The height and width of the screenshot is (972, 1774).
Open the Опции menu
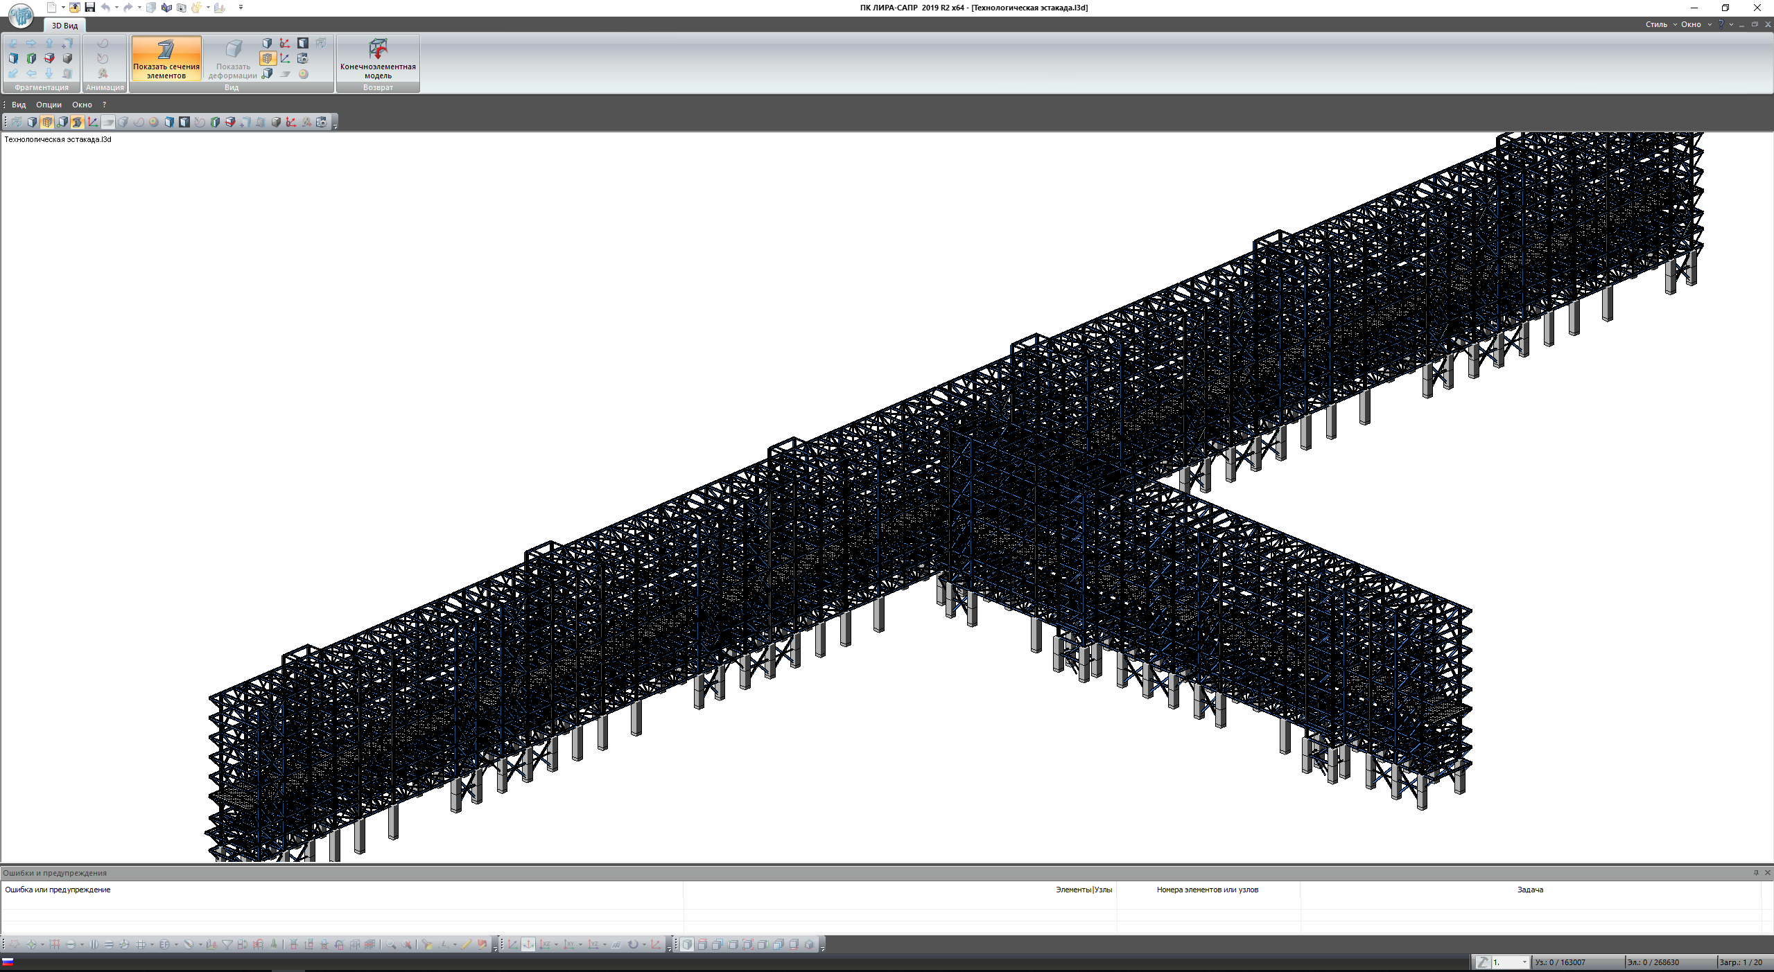(49, 105)
